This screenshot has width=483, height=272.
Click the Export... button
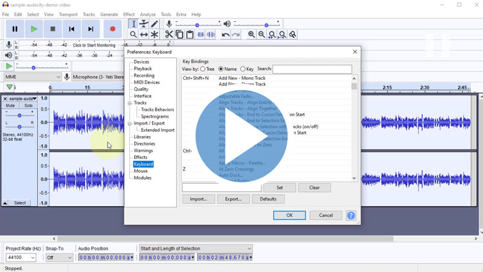[233, 199]
